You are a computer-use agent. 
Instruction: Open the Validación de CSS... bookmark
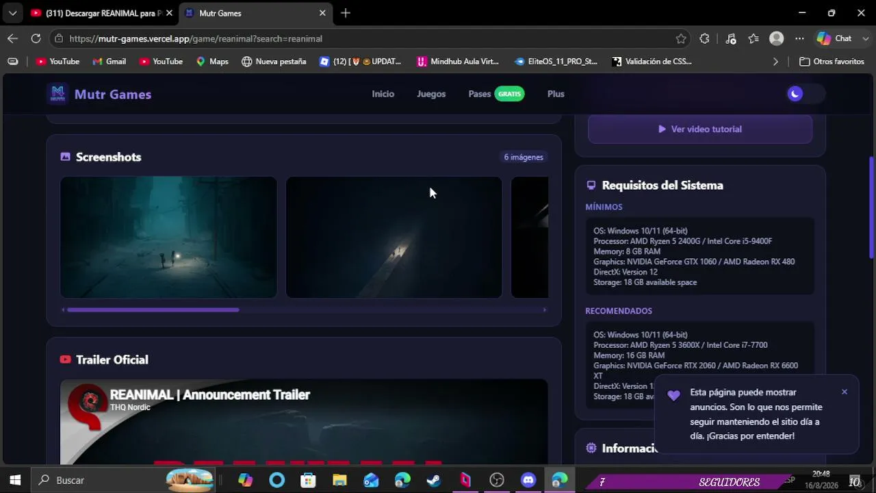[652, 62]
